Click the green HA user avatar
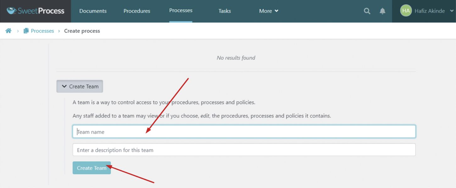This screenshot has width=456, height=188. click(406, 11)
